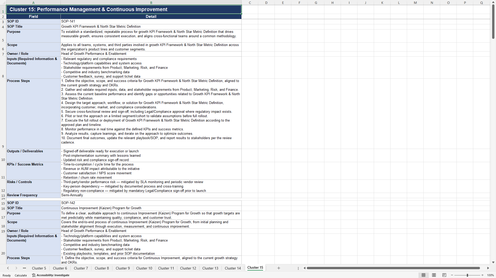Select the Risks / Controls label cell
Screen dimensions: 496x278
pyautogui.click(x=33, y=186)
